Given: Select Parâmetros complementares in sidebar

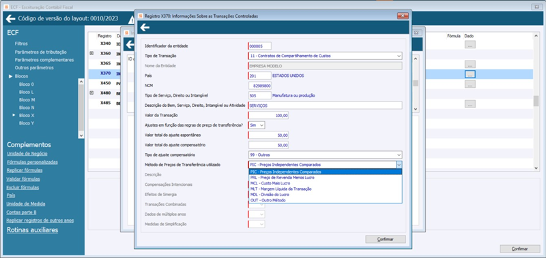Looking at the screenshot, I should click(x=44, y=60).
